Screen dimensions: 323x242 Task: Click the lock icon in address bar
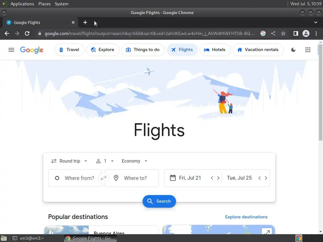click(x=40, y=33)
